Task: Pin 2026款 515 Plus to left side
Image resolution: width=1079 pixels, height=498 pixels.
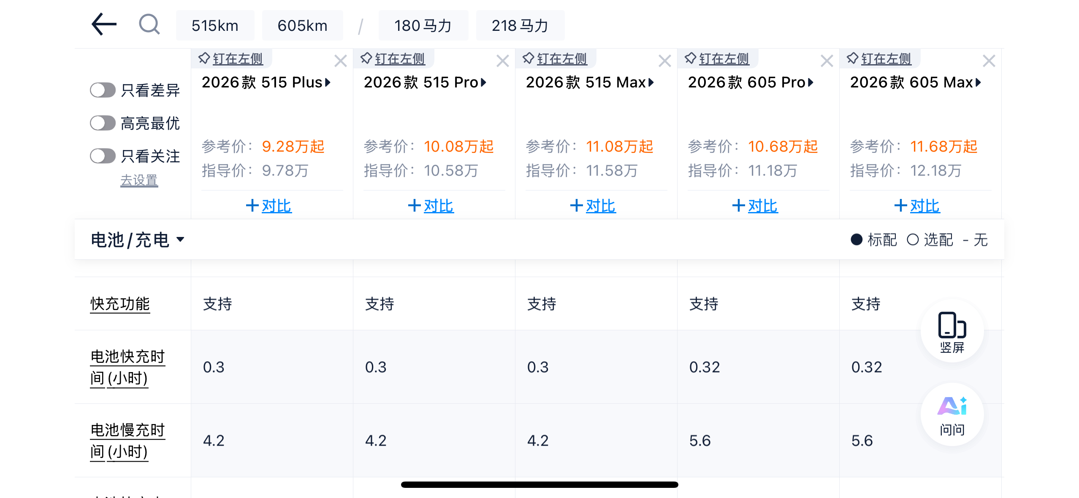Action: pos(231,59)
